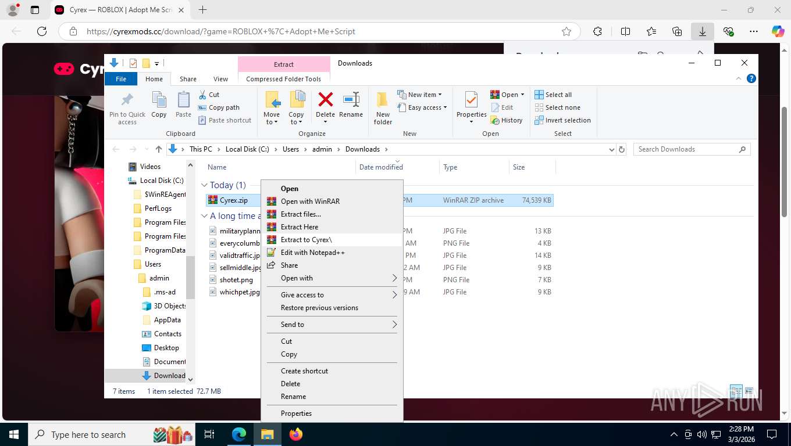Click Select none in ribbon
The width and height of the screenshot is (791, 446).
pyautogui.click(x=557, y=107)
